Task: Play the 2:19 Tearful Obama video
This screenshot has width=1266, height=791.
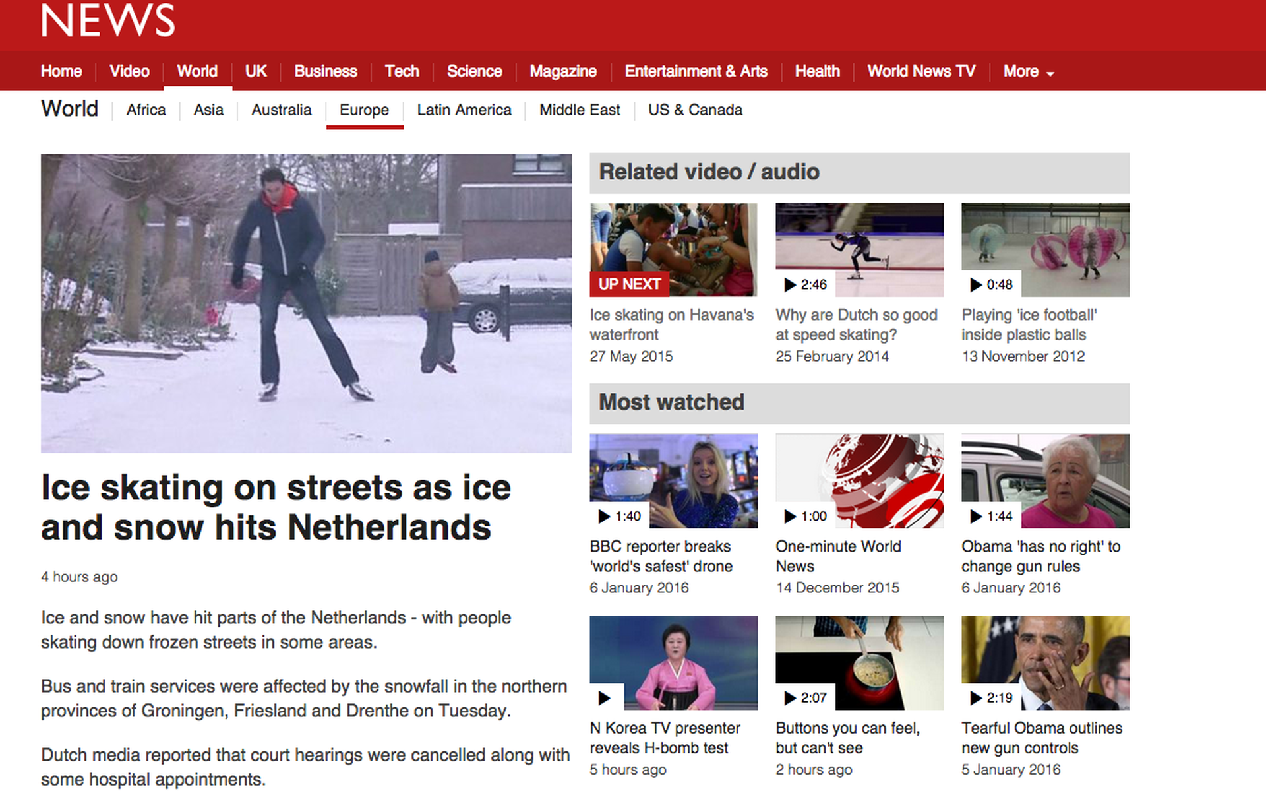Action: point(991,697)
